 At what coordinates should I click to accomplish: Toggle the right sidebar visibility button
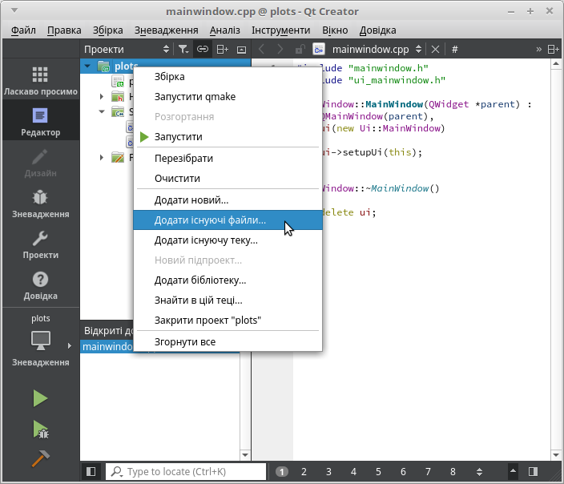(533, 472)
